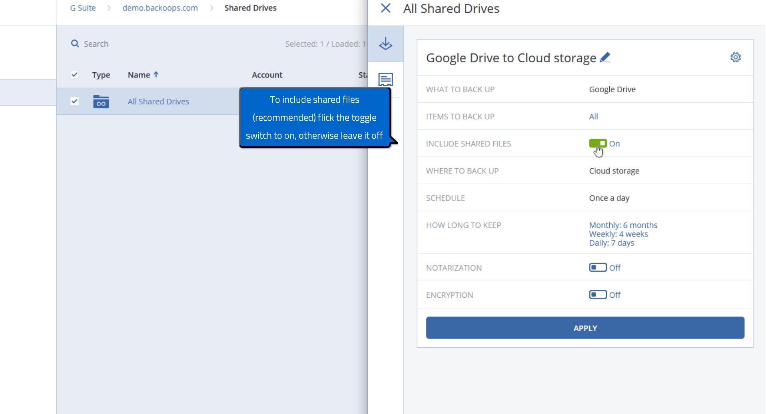Viewport: 766px width, 414px height.
Task: Click the SCHEDULE label
Action: (x=445, y=198)
